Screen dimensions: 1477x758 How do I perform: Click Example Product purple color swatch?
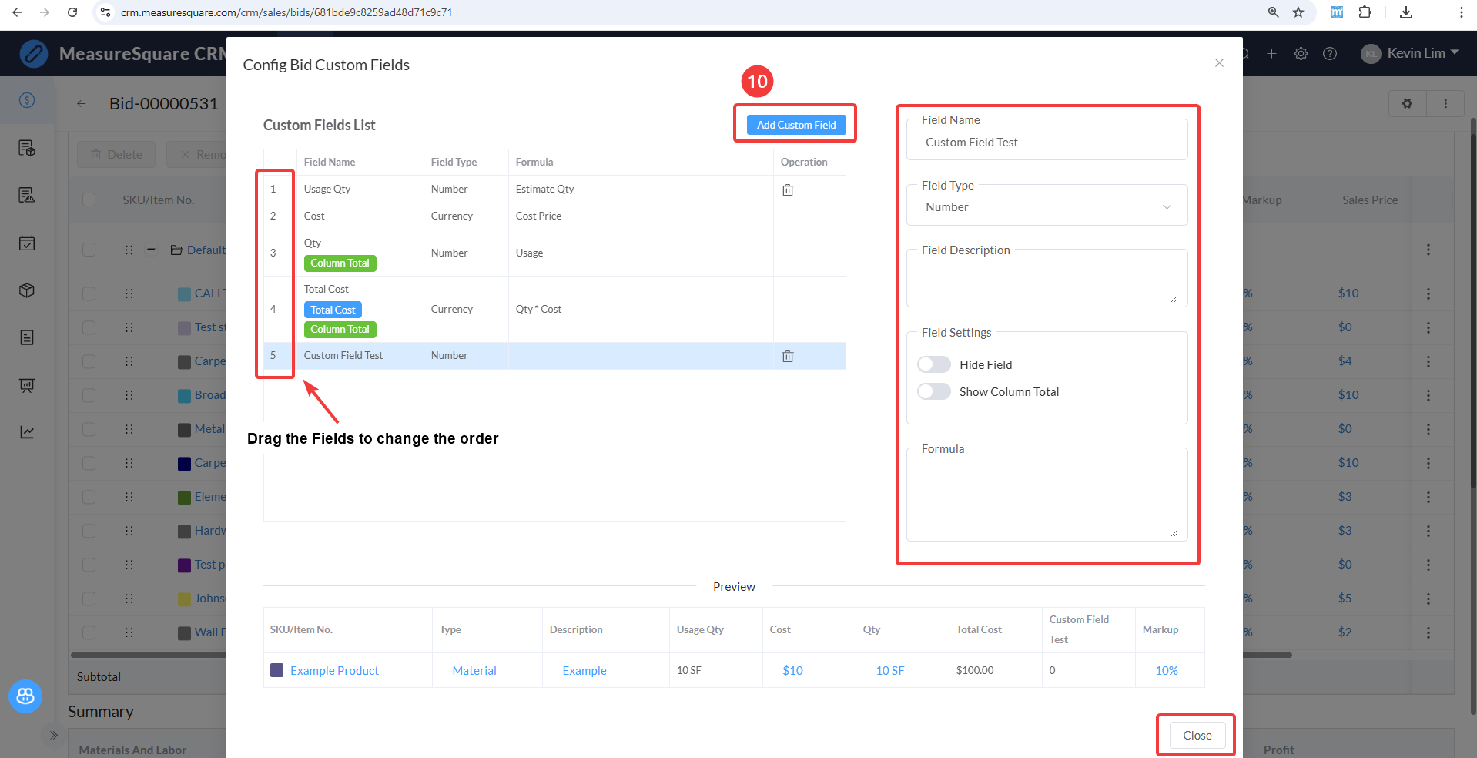coord(277,670)
